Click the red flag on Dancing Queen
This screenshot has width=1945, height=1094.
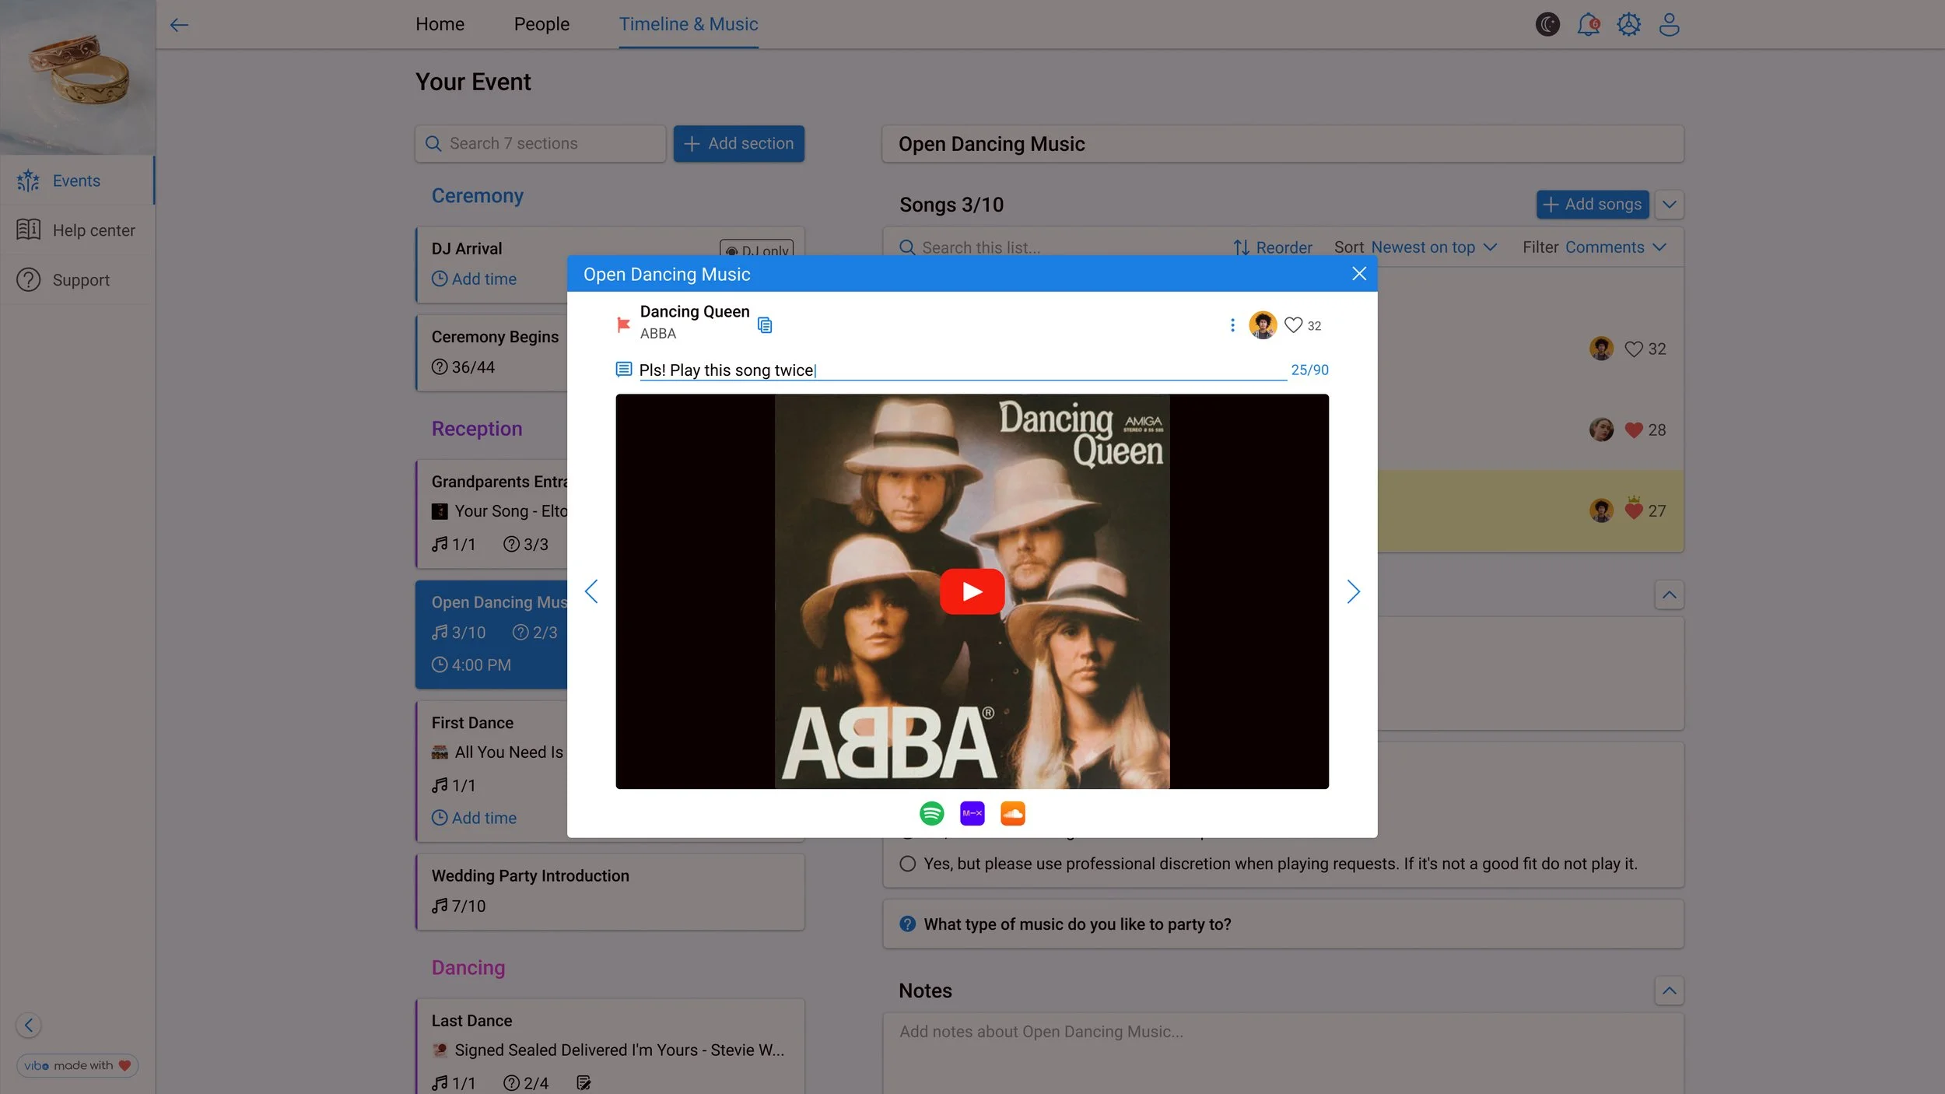pyautogui.click(x=623, y=324)
